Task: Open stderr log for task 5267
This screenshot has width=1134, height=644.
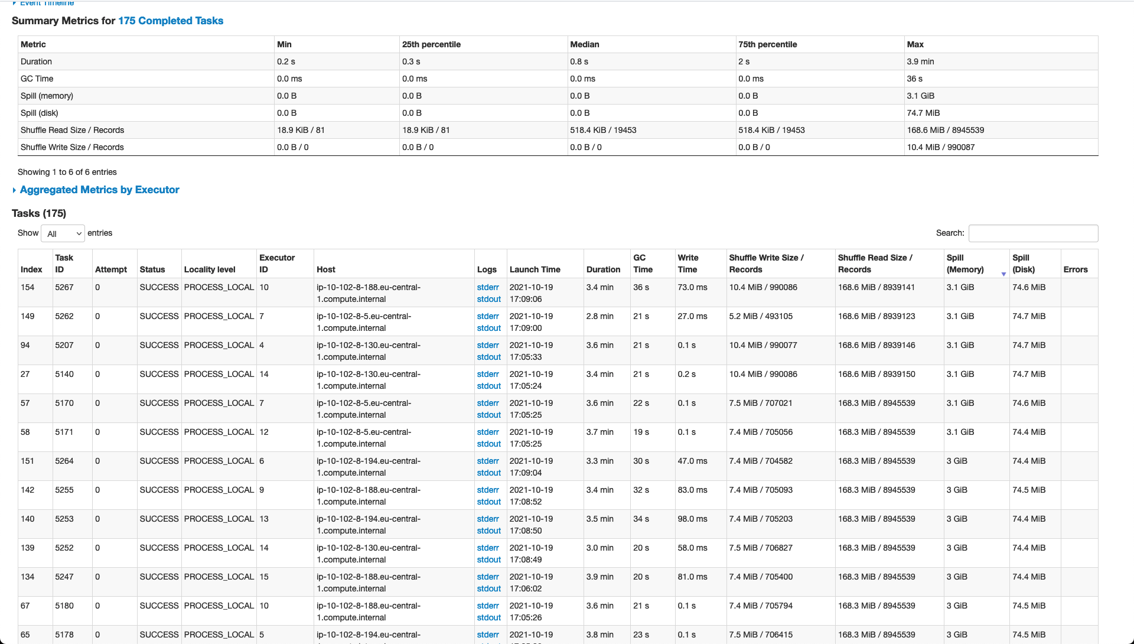Action: tap(488, 287)
